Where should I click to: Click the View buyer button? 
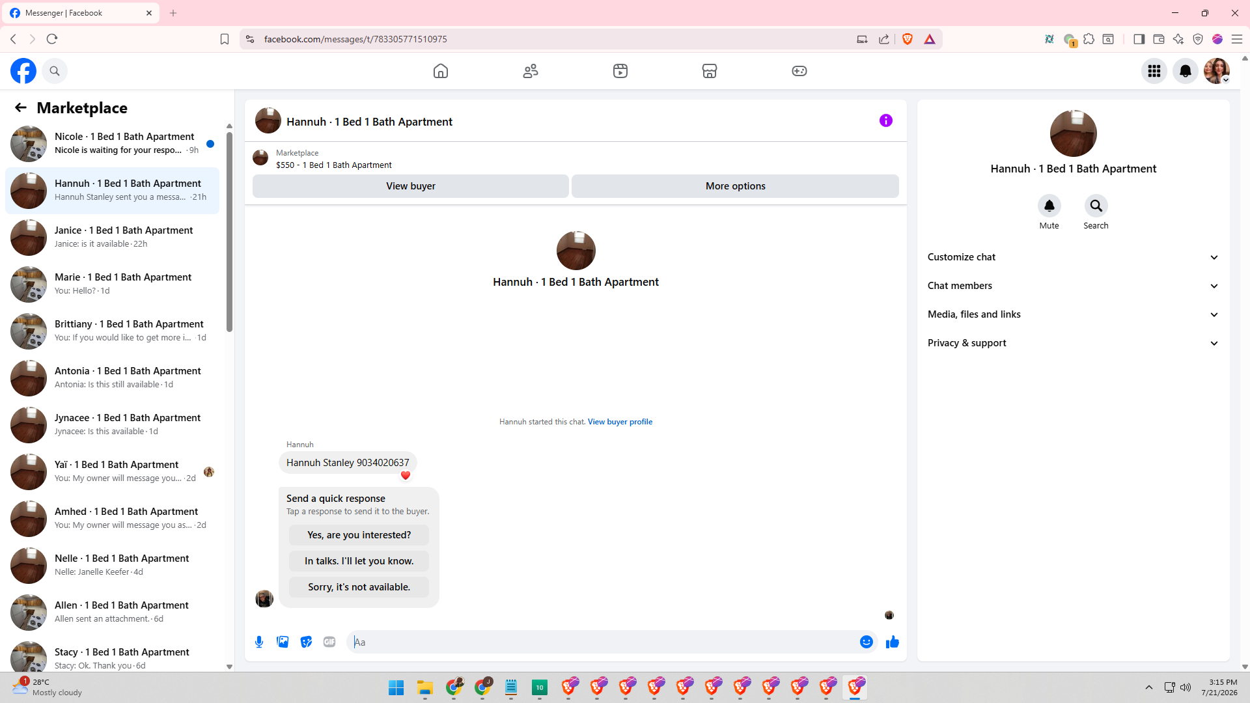click(x=411, y=186)
